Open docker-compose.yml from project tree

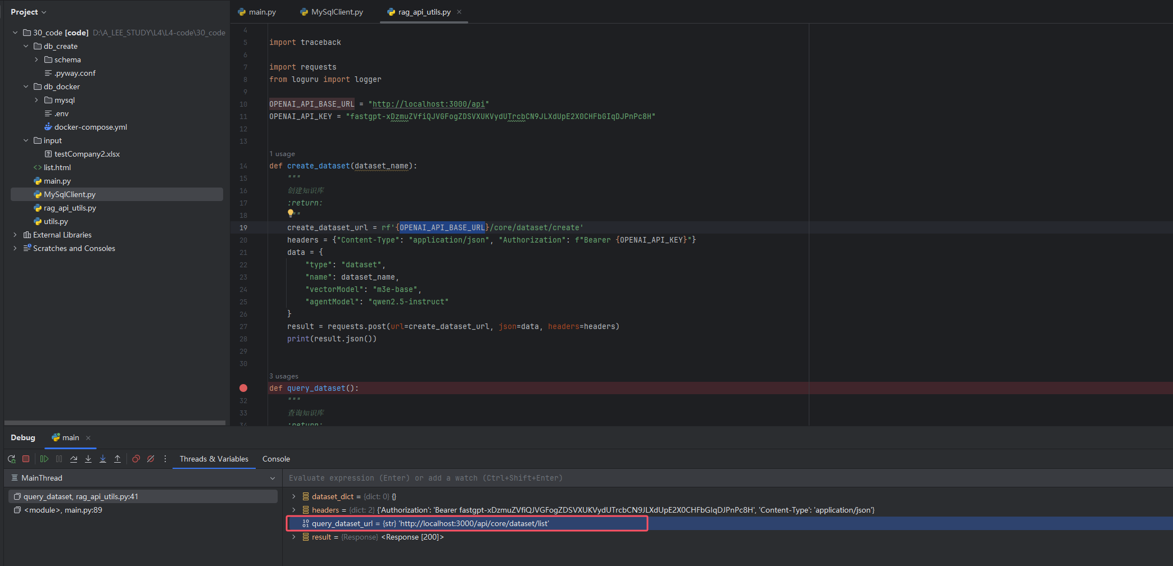[90, 127]
